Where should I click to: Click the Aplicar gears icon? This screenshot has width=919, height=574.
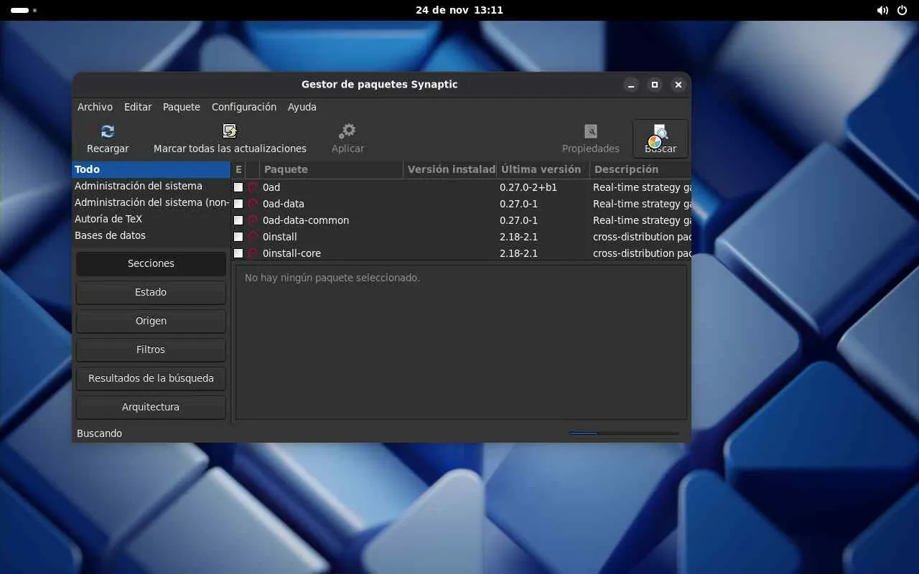(x=347, y=131)
